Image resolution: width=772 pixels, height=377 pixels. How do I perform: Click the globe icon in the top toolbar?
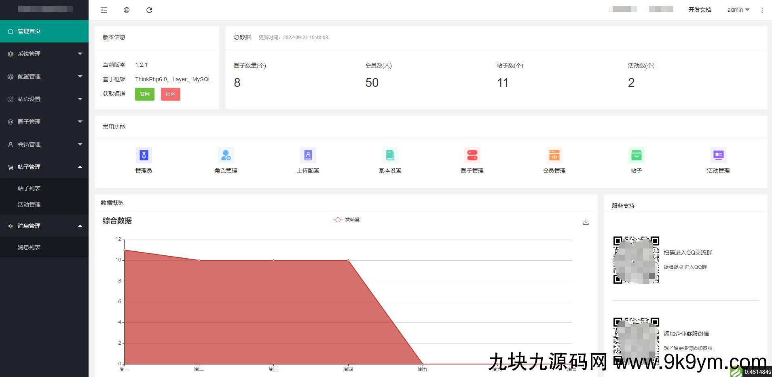pyautogui.click(x=127, y=10)
